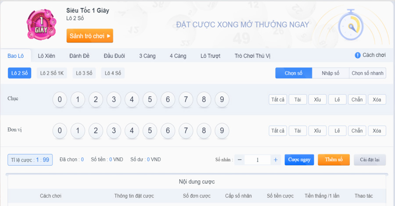The width and height of the screenshot is (395, 206).
Task: Select the Lô 2 Số 1K bet type
Action: coord(52,73)
